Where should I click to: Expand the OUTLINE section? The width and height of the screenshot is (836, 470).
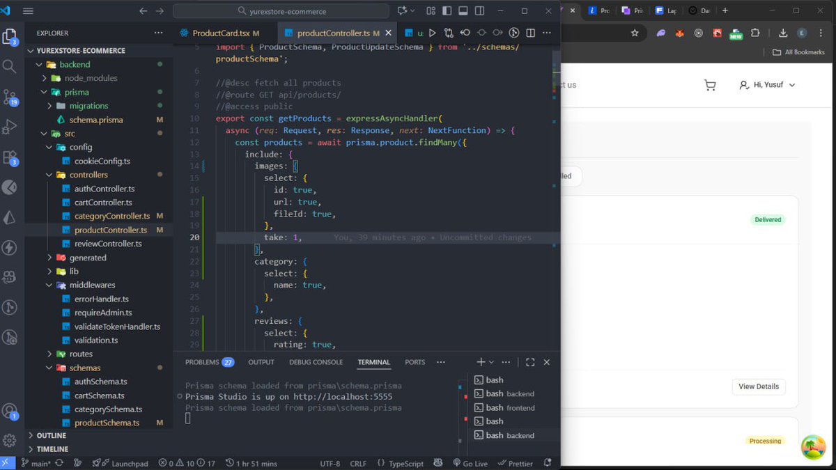pos(52,435)
